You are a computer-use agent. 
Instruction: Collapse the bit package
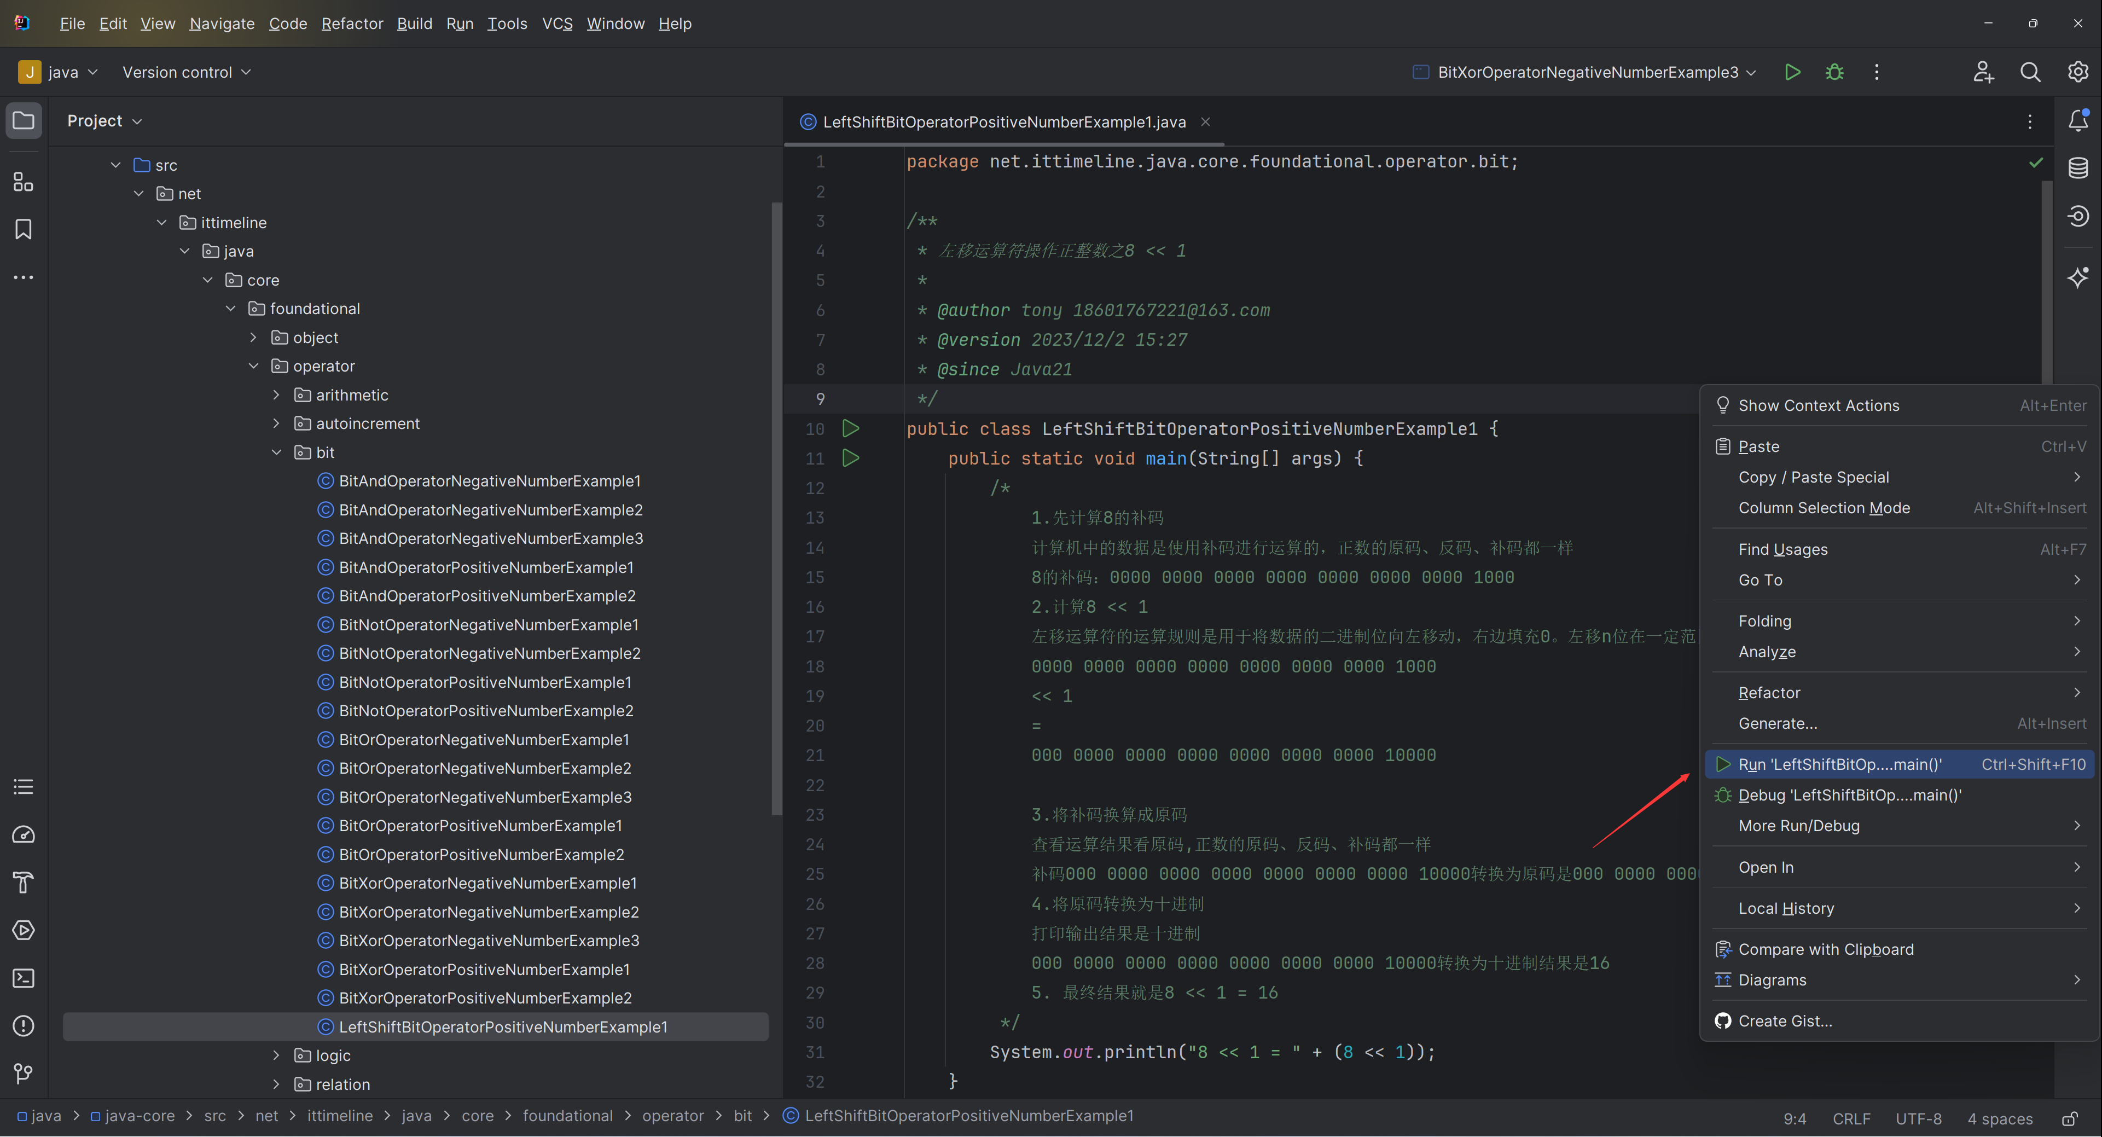(277, 452)
